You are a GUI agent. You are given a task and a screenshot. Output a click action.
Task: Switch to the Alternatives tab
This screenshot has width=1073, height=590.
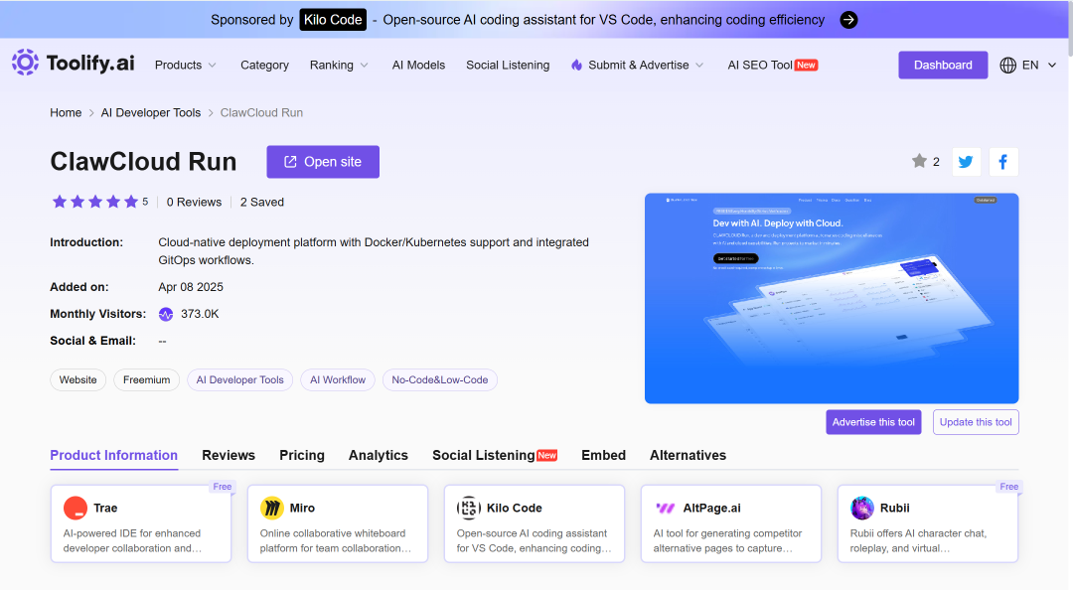(688, 455)
